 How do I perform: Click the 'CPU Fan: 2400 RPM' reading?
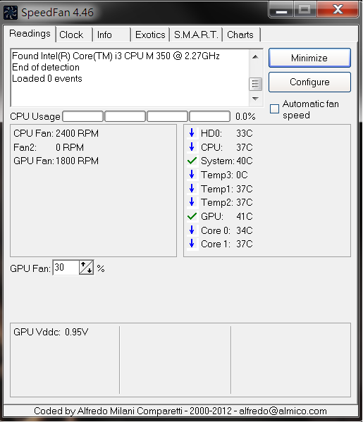(56, 133)
